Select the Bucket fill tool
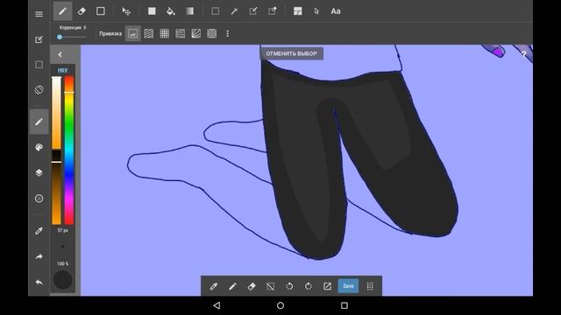 (x=171, y=11)
